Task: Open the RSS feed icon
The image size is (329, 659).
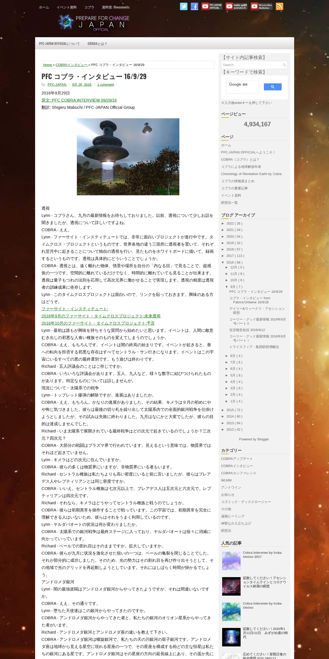Action: click(x=280, y=6)
